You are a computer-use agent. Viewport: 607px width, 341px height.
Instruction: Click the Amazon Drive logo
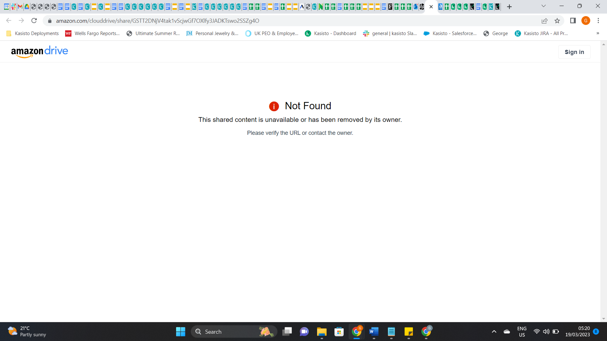tap(40, 51)
